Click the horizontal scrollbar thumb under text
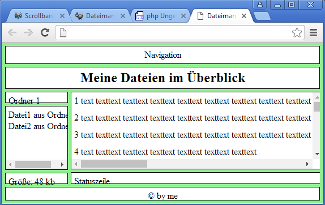Image resolution: width=325 pixels, height=205 pixels. (114, 164)
